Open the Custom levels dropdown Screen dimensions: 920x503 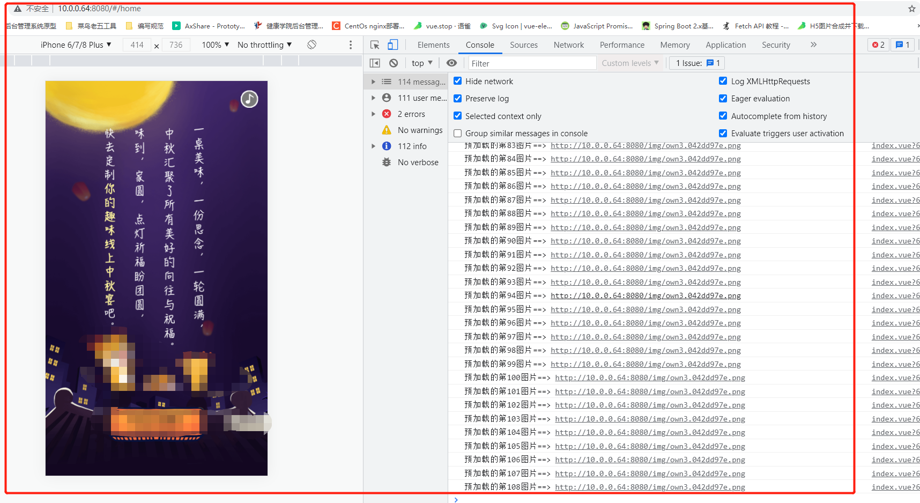tap(630, 63)
